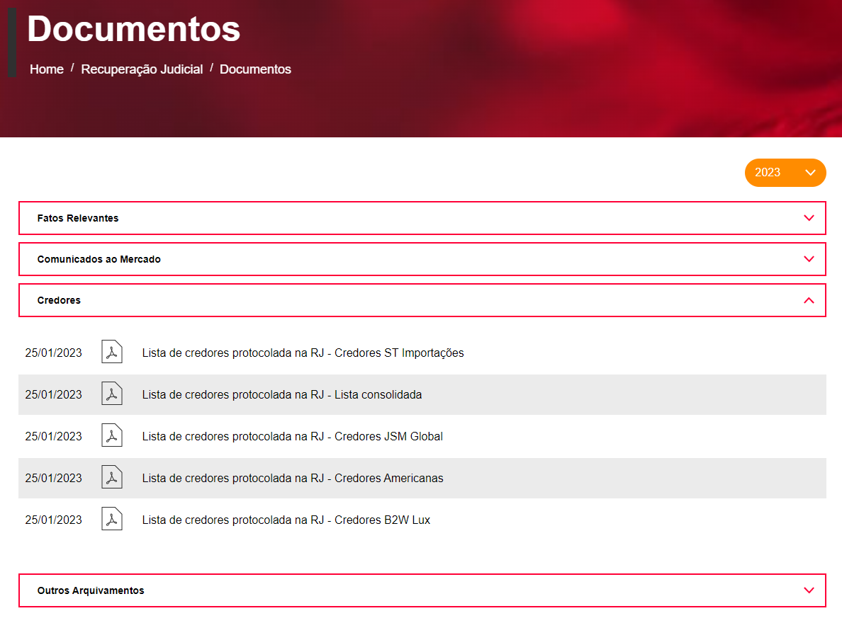Click the Documentos page title
Image resolution: width=842 pixels, height=623 pixels.
click(x=134, y=28)
